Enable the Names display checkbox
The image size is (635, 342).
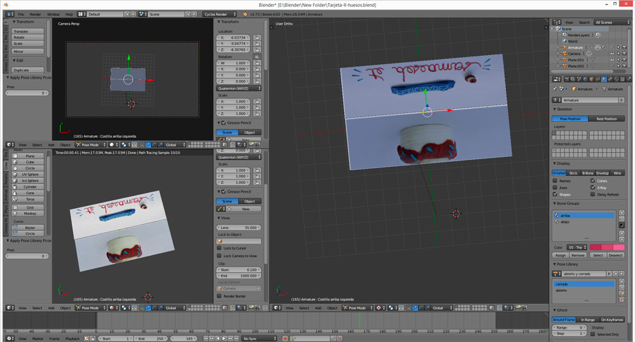(555, 181)
